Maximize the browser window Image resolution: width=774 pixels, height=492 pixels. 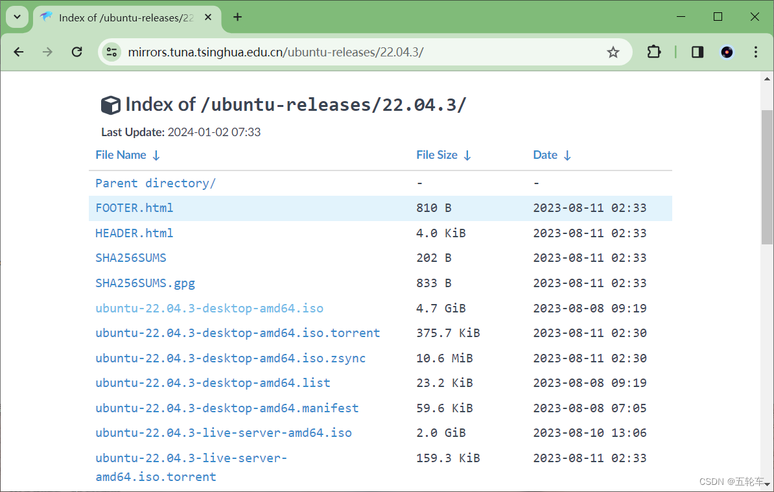point(718,17)
